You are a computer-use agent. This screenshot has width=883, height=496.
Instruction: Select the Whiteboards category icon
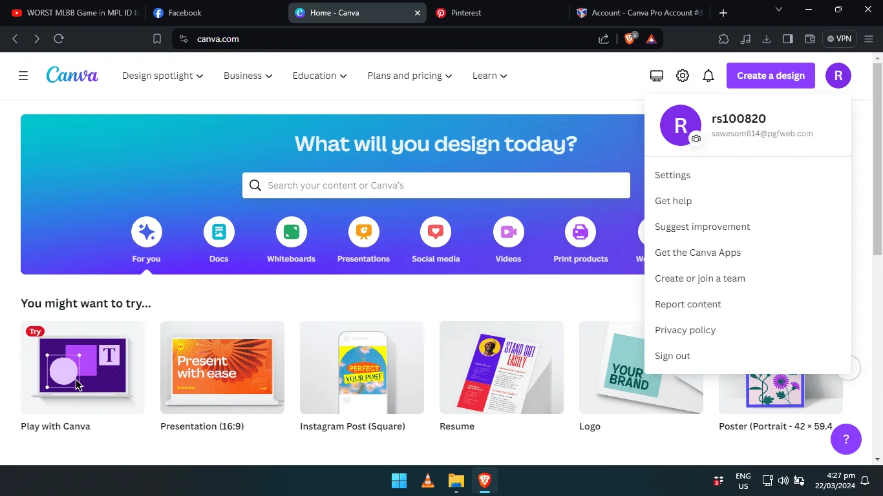pyautogui.click(x=292, y=232)
